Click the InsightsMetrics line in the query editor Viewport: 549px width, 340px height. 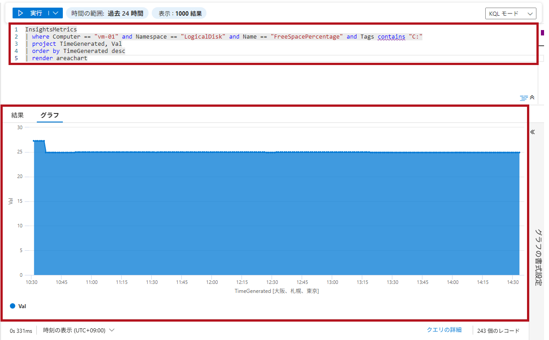pyautogui.click(x=51, y=29)
